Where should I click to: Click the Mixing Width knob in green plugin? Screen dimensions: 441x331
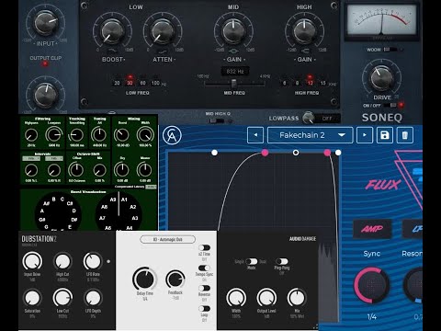pos(145,135)
